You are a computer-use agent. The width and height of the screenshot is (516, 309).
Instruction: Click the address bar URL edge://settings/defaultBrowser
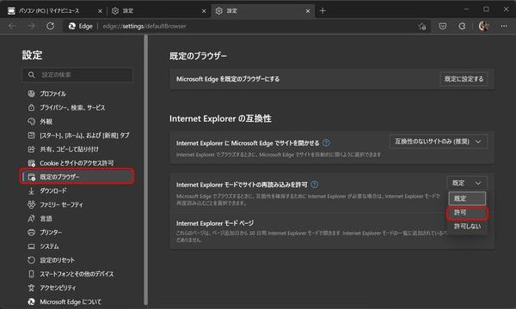coord(144,26)
